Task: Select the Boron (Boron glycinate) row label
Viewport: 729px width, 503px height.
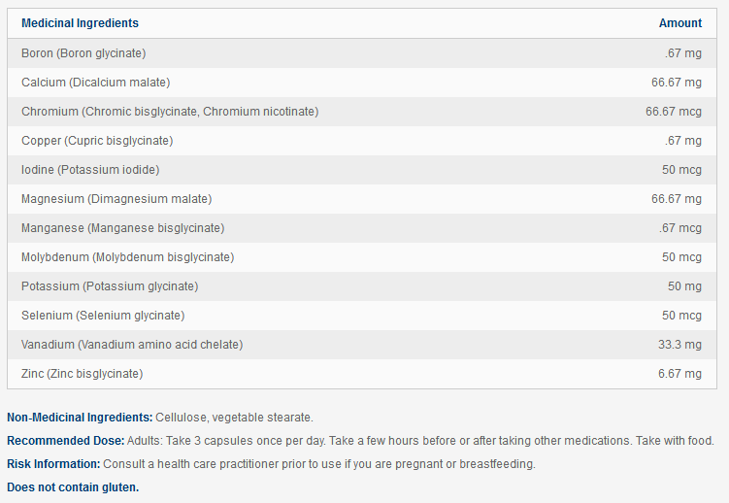Action: pyautogui.click(x=83, y=53)
